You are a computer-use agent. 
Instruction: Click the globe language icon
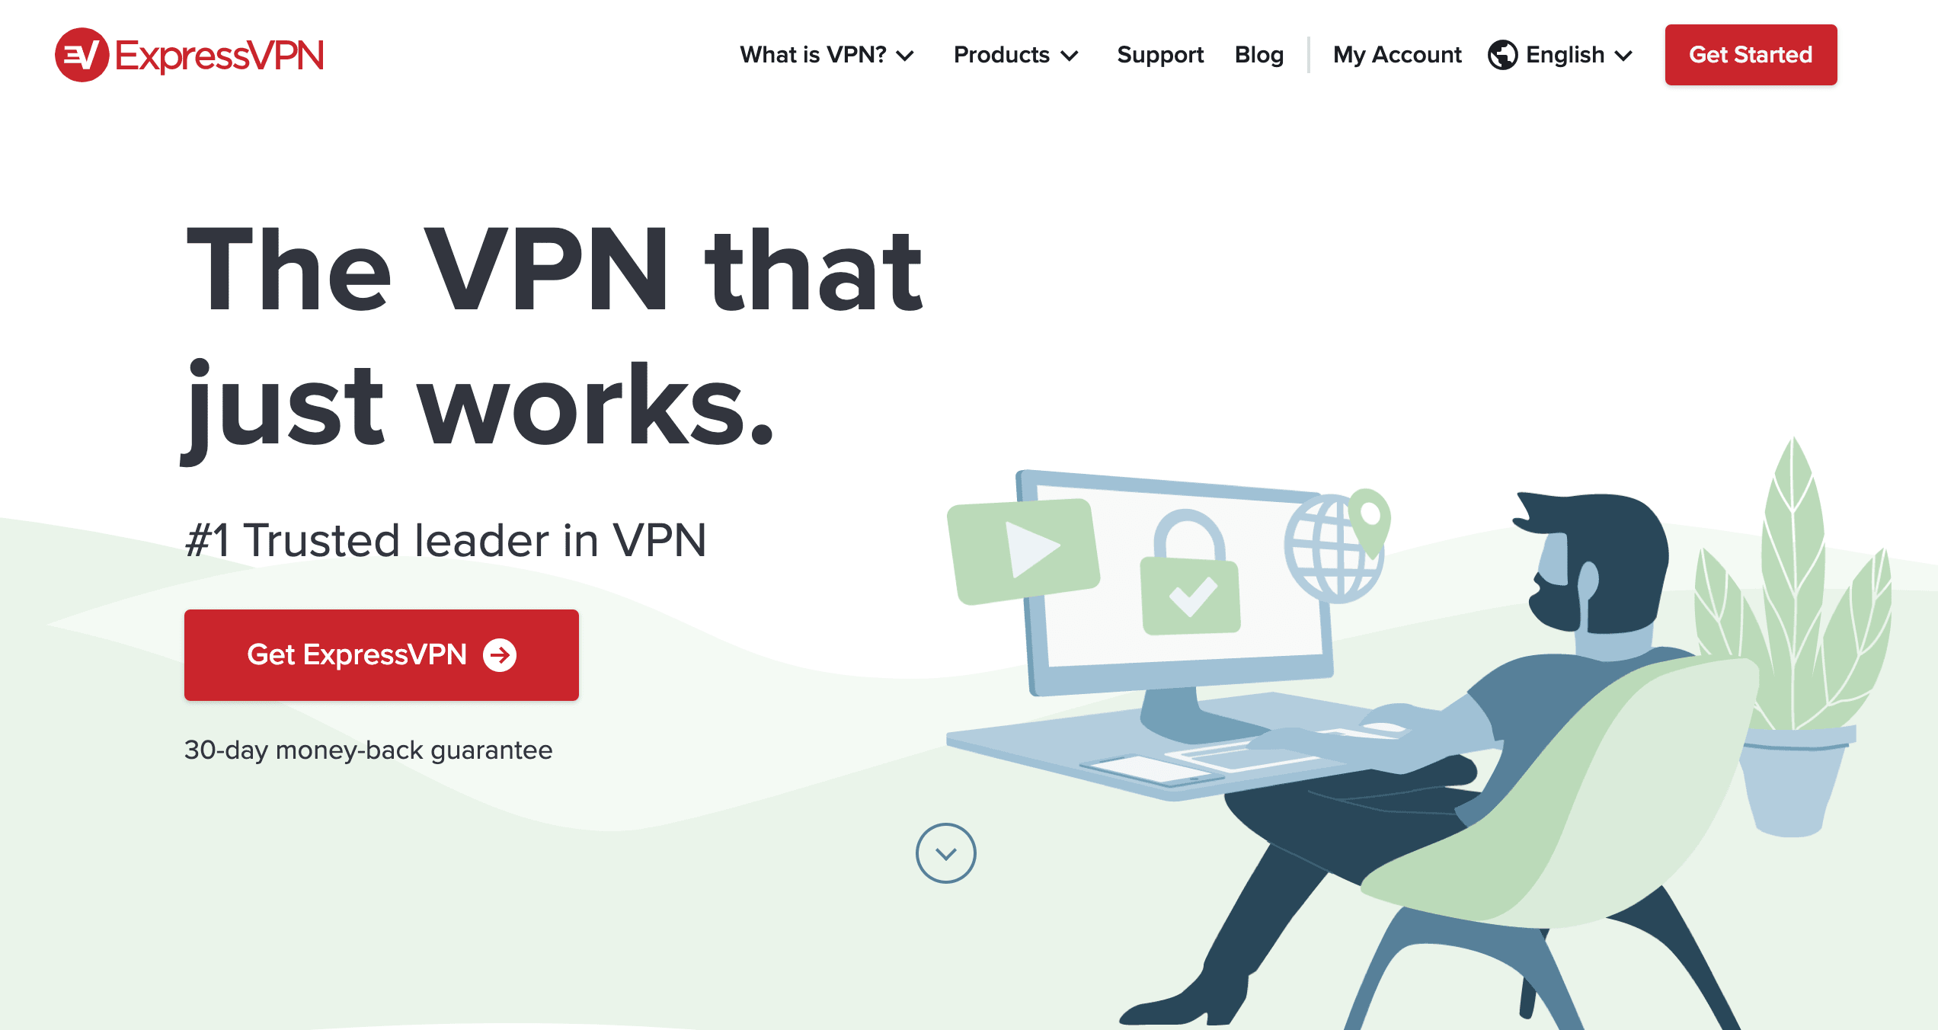[x=1502, y=55]
